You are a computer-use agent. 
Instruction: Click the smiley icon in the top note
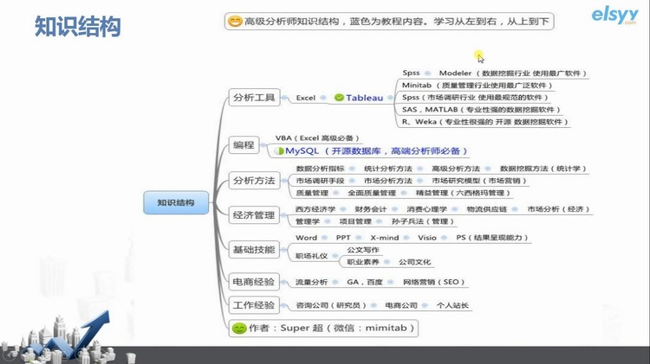pos(235,21)
